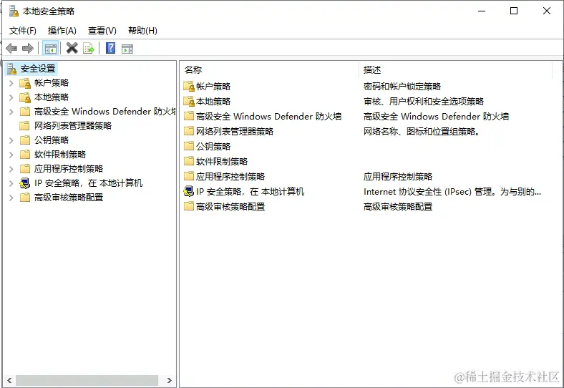The width and height of the screenshot is (564, 388).
Task: Click the IP 安全策略 computer icon in tree
Action: click(x=25, y=183)
